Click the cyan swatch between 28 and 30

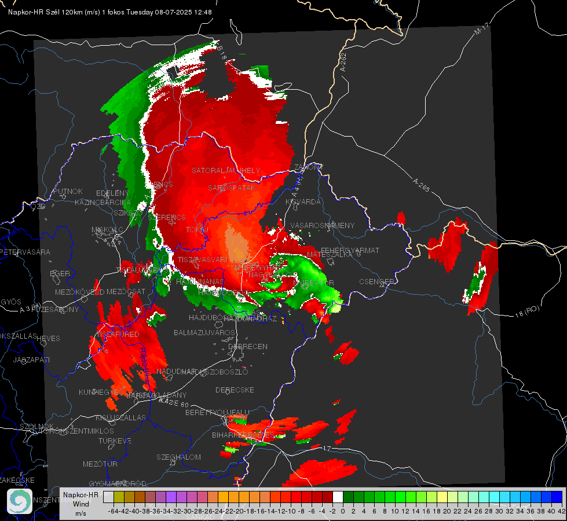(495, 497)
